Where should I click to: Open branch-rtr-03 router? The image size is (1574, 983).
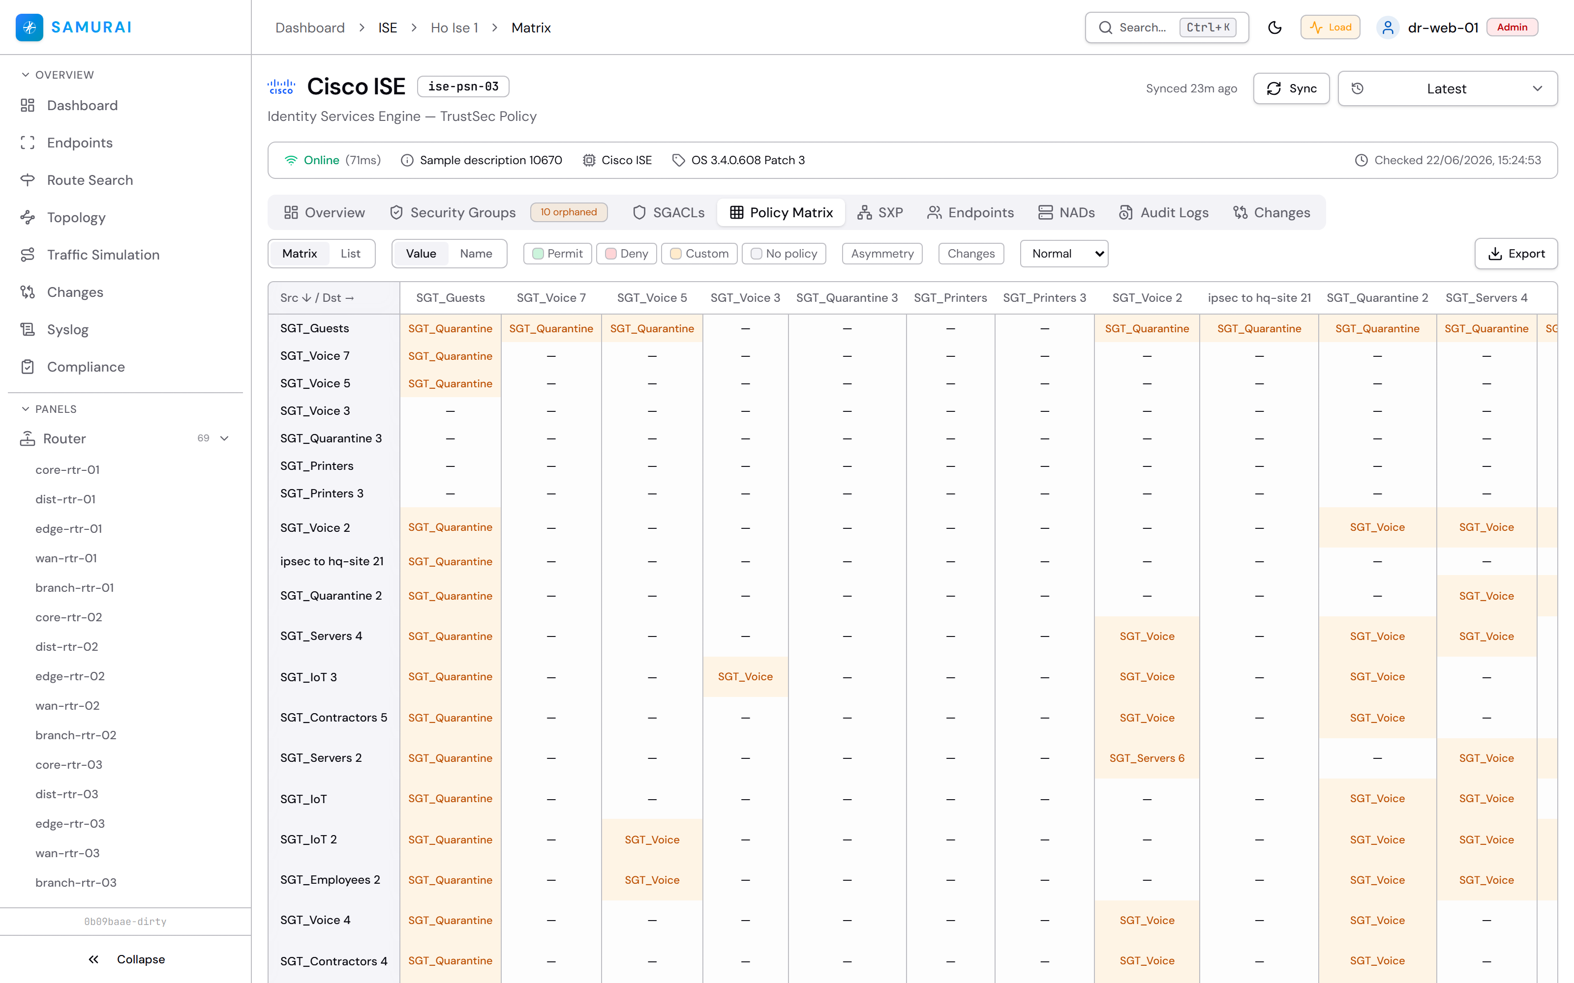tap(76, 882)
